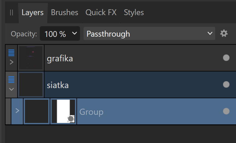Open the Opacity 100 % dropdown
This screenshot has height=143, width=236.
coord(60,33)
